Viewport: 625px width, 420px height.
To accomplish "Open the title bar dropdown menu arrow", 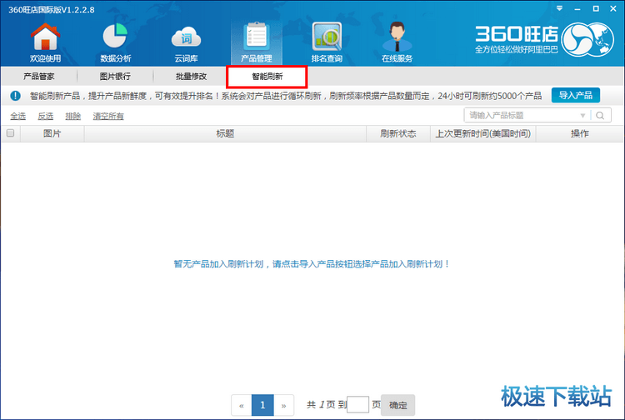I will pyautogui.click(x=560, y=8).
